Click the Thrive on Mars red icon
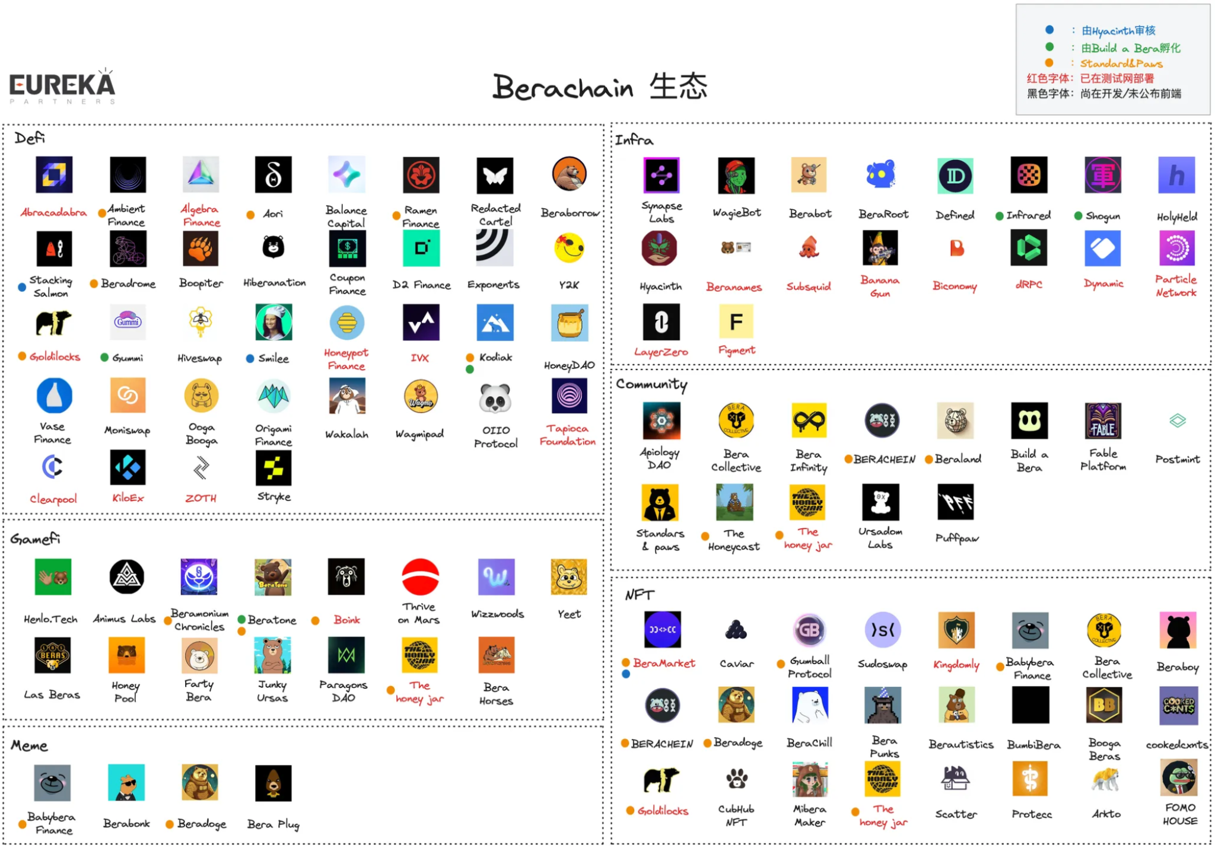1215x848 pixels. (x=420, y=577)
